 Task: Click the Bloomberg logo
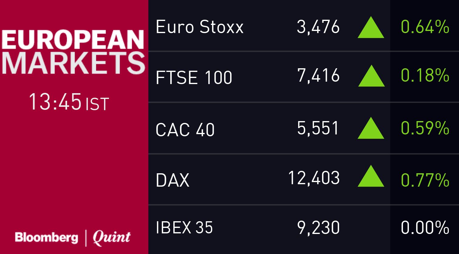(x=46, y=237)
